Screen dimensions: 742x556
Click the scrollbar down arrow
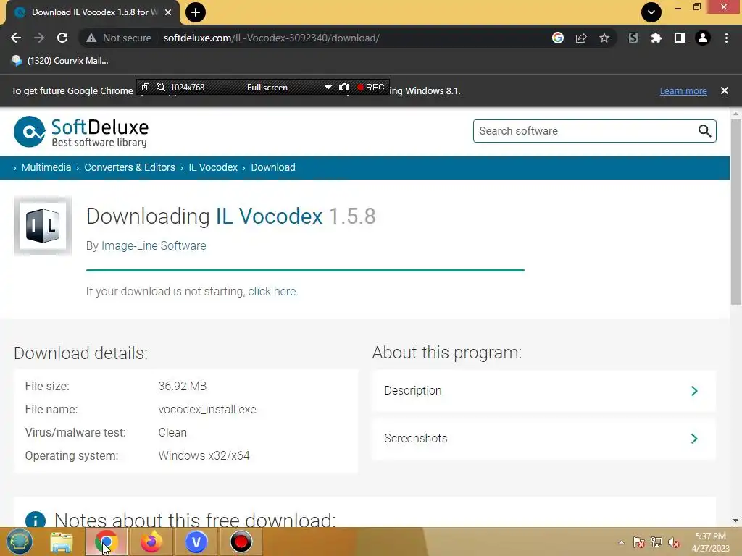click(735, 521)
